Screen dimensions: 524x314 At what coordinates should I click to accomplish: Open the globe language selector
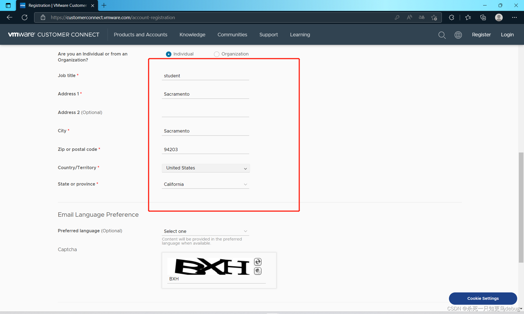[x=458, y=35]
